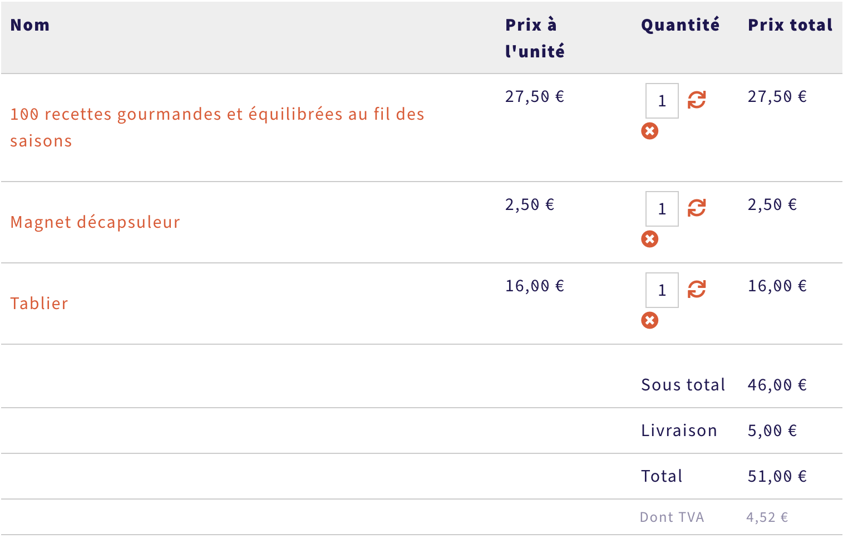Refresh the Tablier quantity

(696, 290)
